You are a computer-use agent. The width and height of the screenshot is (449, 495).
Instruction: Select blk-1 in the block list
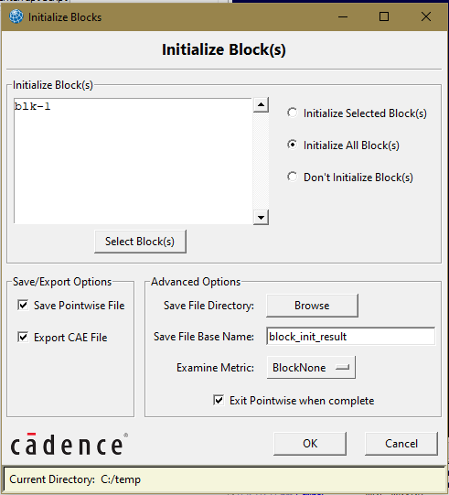33,106
